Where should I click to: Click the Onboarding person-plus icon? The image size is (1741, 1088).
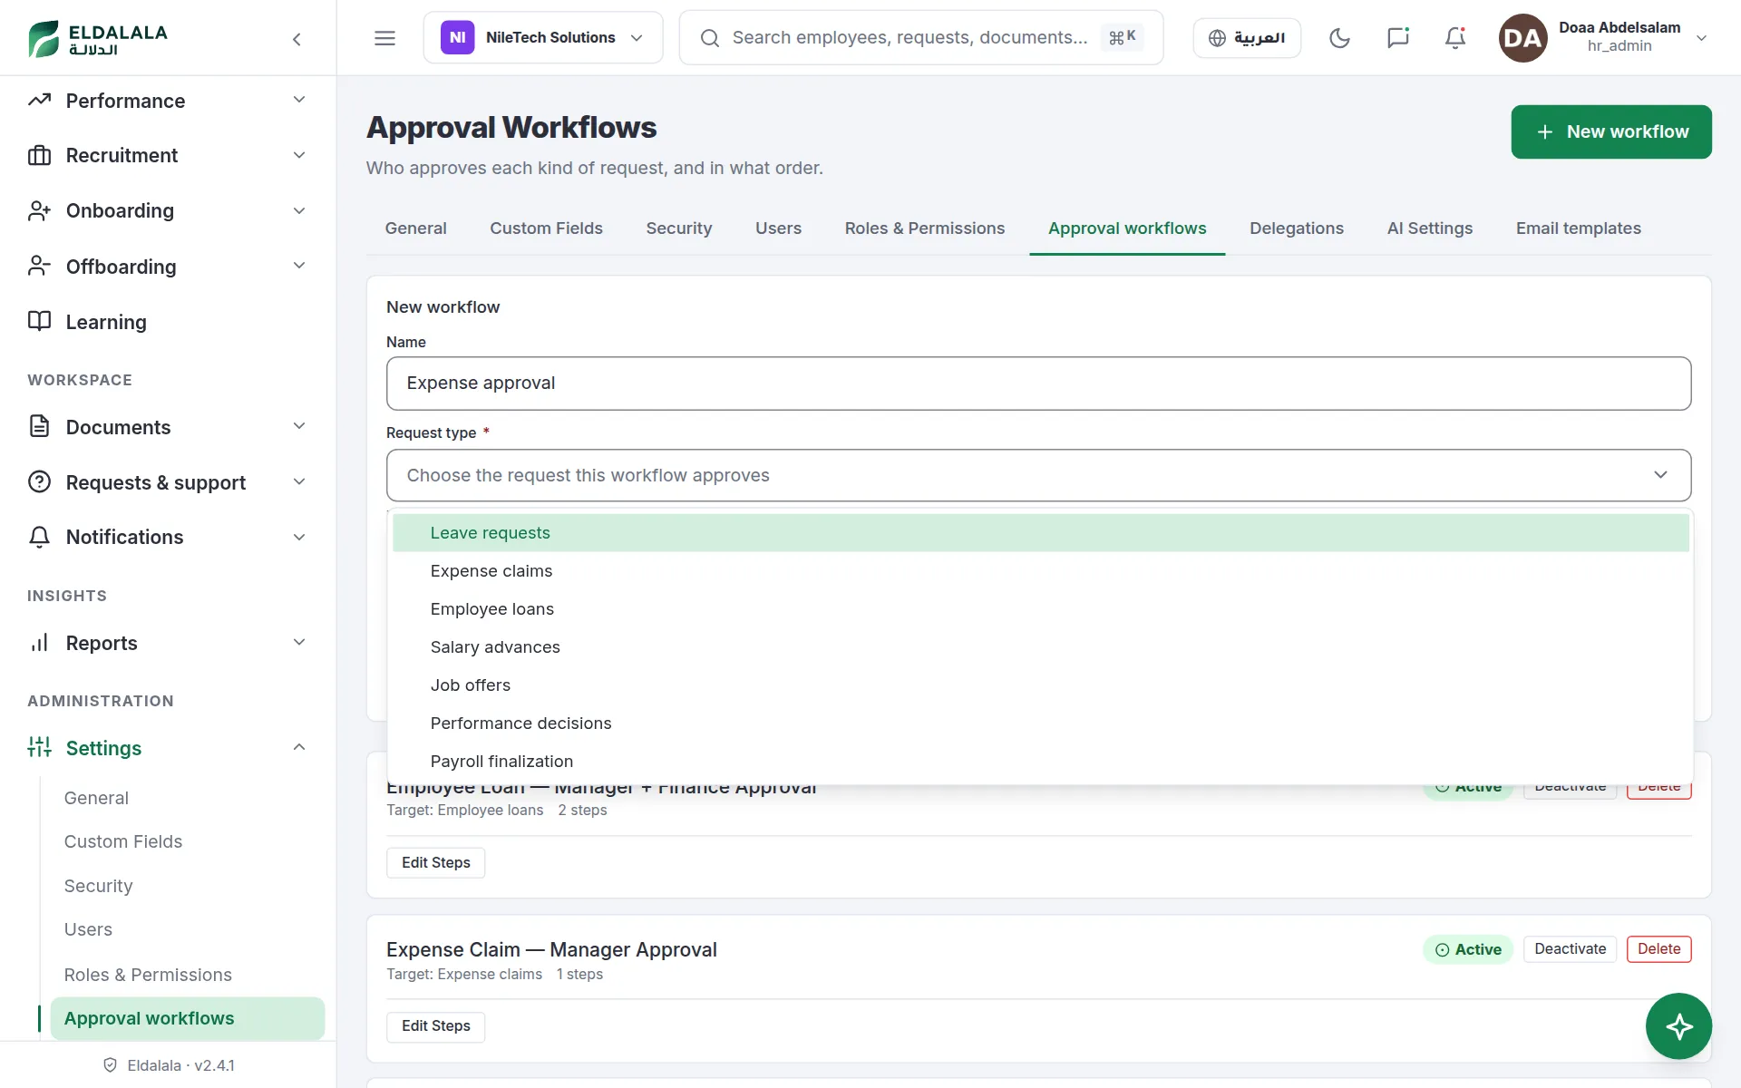click(39, 210)
